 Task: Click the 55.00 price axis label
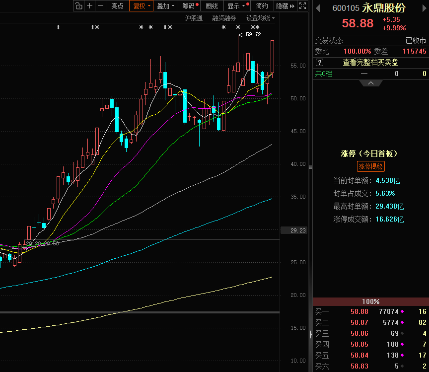coord(298,66)
